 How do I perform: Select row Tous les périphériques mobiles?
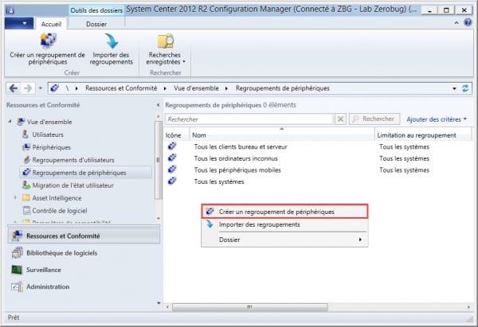click(x=317, y=169)
